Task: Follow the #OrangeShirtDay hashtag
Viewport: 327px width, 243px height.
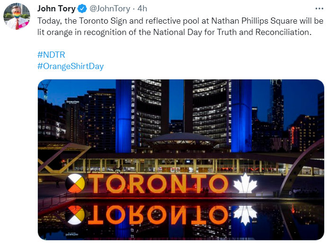Action: (71, 66)
